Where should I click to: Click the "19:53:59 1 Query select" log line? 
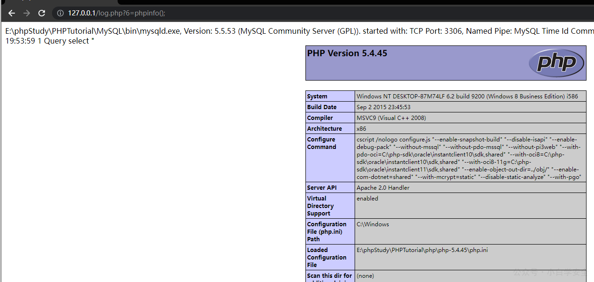[50, 41]
